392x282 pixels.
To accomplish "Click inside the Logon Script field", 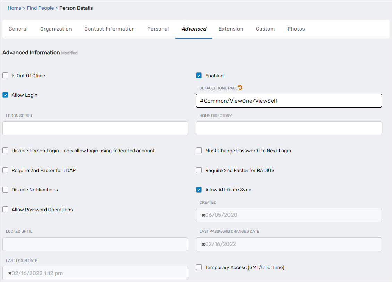I will point(95,128).
